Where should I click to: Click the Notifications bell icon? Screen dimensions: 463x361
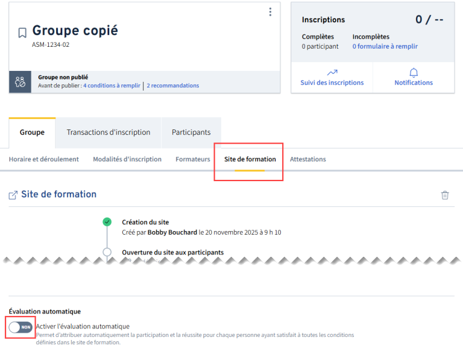tap(414, 72)
